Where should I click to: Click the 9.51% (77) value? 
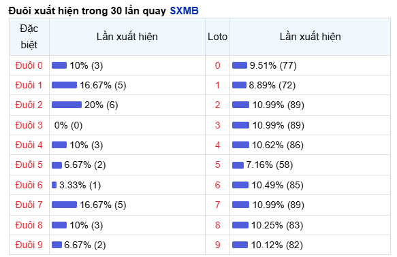[x=273, y=65]
